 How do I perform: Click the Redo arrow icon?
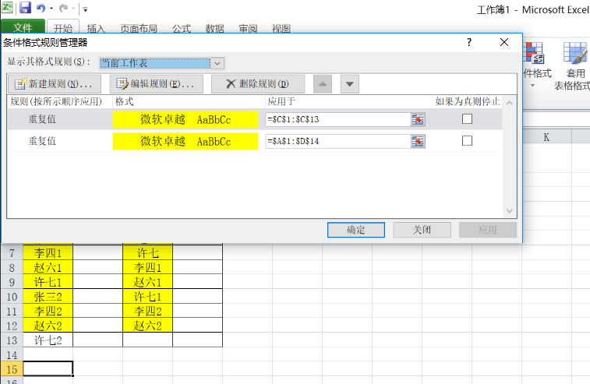[64, 9]
